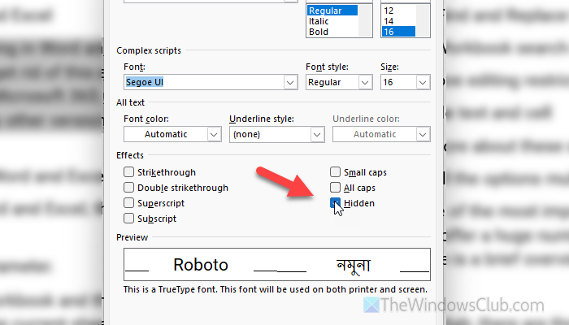Tick the Double strikethrough checkbox
The height and width of the screenshot is (325, 569).
tap(128, 188)
